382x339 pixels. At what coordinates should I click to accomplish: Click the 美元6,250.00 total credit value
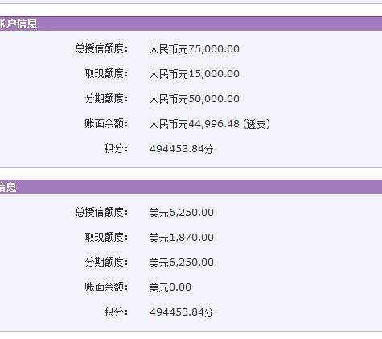[182, 213]
